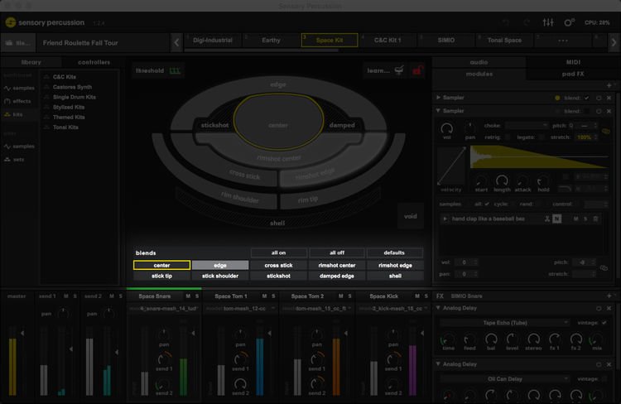Switch to the controllers tab

[94, 62]
